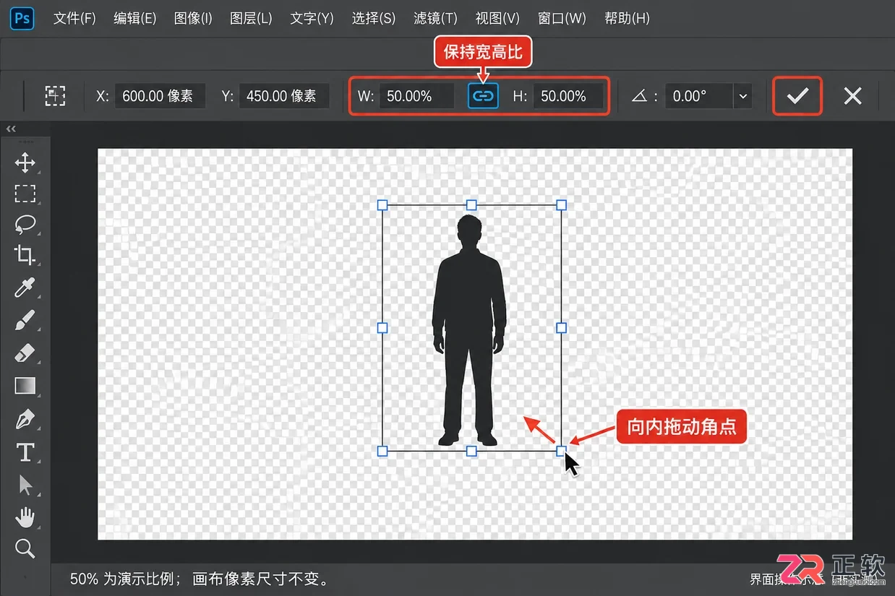895x596 pixels.
Task: Open the 视图(V) menu
Action: pyautogui.click(x=497, y=18)
